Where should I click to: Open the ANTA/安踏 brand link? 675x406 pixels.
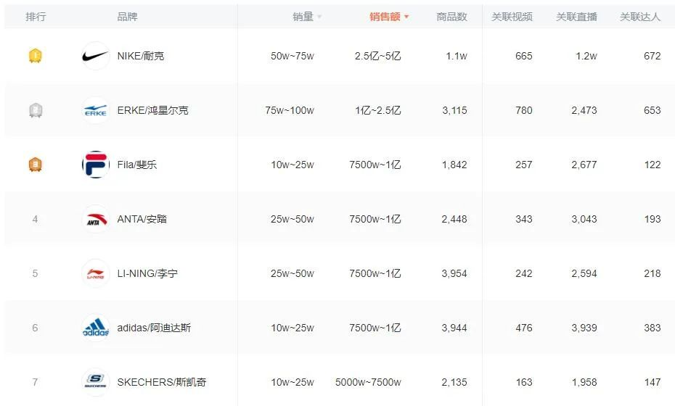pos(142,220)
